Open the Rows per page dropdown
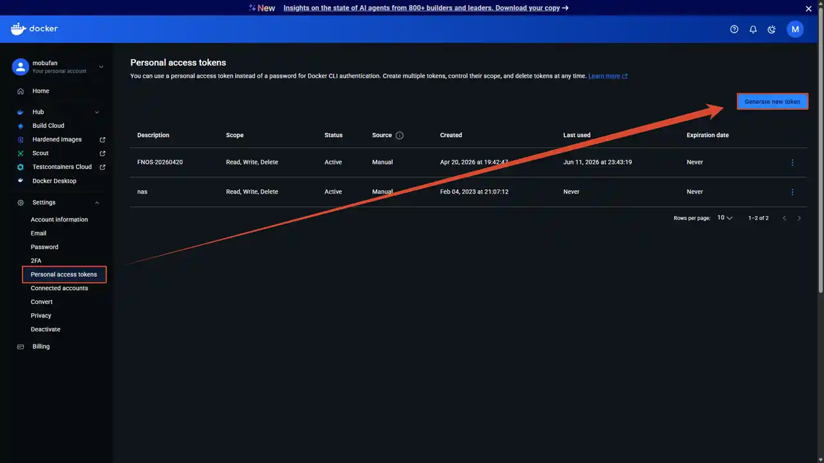The width and height of the screenshot is (824, 463). click(725, 218)
